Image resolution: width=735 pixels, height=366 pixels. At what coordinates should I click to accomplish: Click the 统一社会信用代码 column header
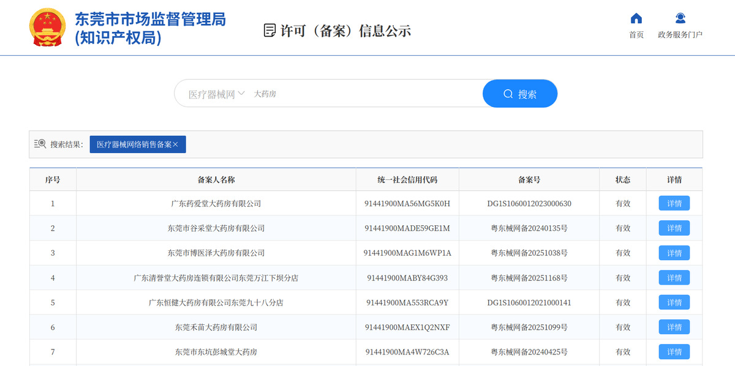pyautogui.click(x=407, y=180)
